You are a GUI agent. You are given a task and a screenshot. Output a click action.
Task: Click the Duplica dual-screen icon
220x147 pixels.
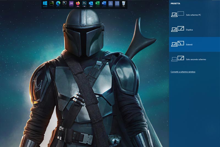click(177, 29)
